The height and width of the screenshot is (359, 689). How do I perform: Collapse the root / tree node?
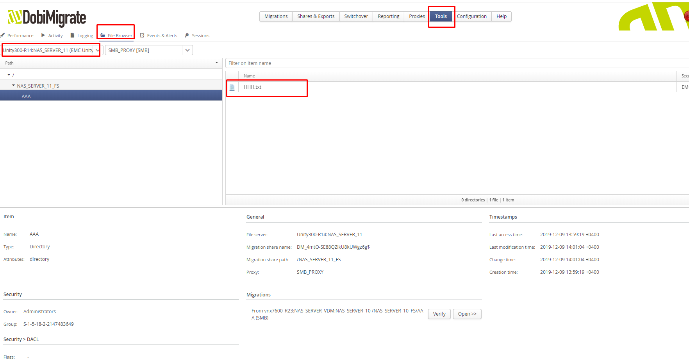pos(8,75)
